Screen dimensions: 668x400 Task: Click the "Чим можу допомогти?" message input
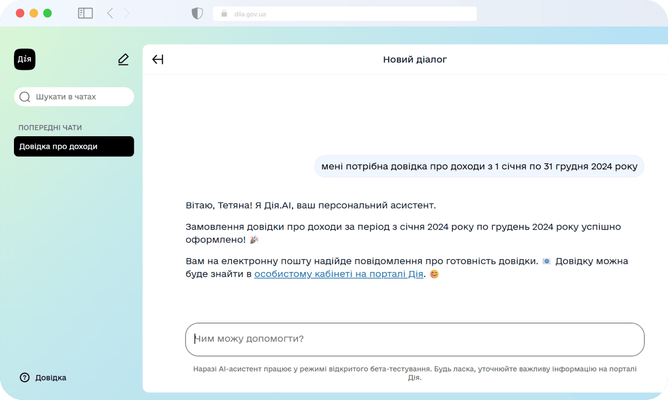tap(414, 339)
